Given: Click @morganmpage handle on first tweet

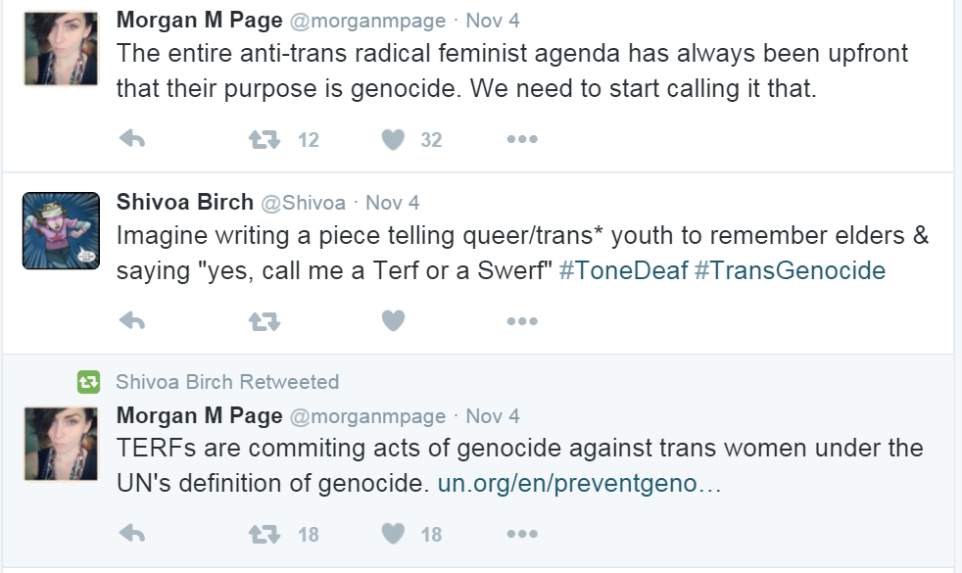Looking at the screenshot, I should (x=366, y=21).
